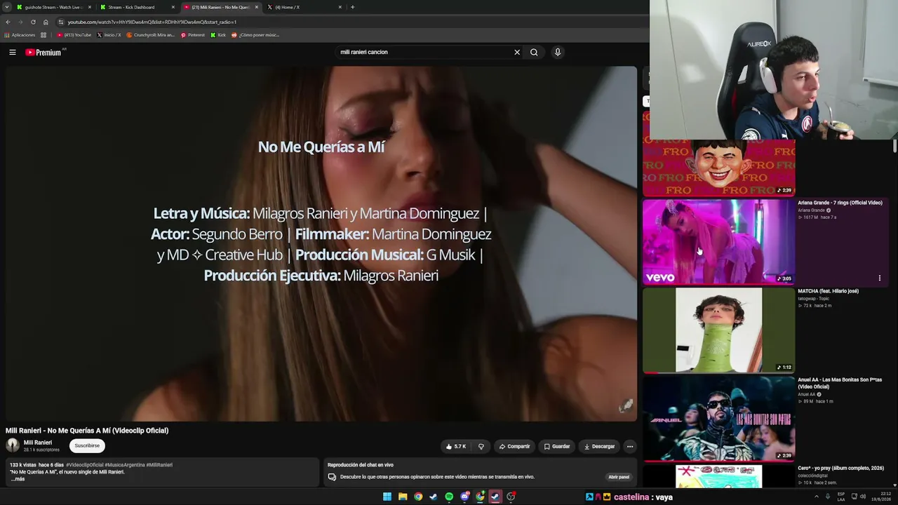This screenshot has width=898, height=505.
Task: Open the browser home page button
Action: point(46,22)
